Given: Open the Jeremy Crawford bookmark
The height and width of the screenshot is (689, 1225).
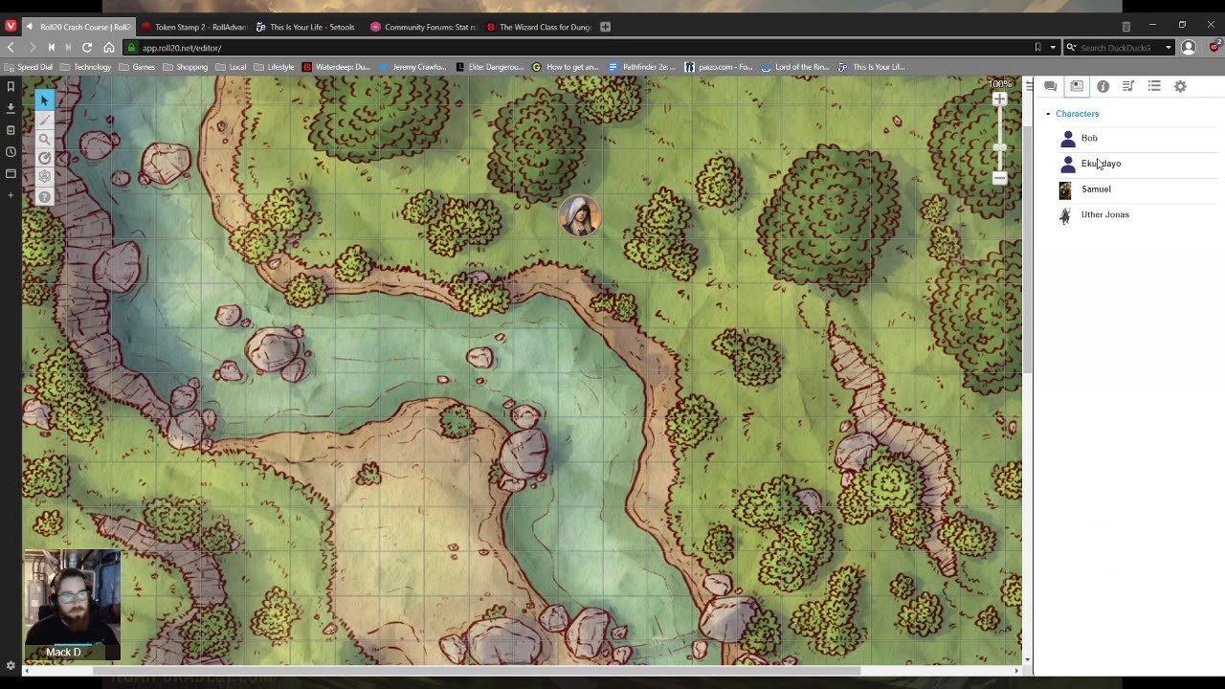Looking at the screenshot, I should [x=412, y=67].
